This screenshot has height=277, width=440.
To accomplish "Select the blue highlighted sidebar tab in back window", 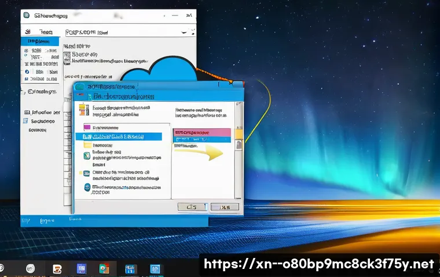I will pyautogui.click(x=40, y=42).
